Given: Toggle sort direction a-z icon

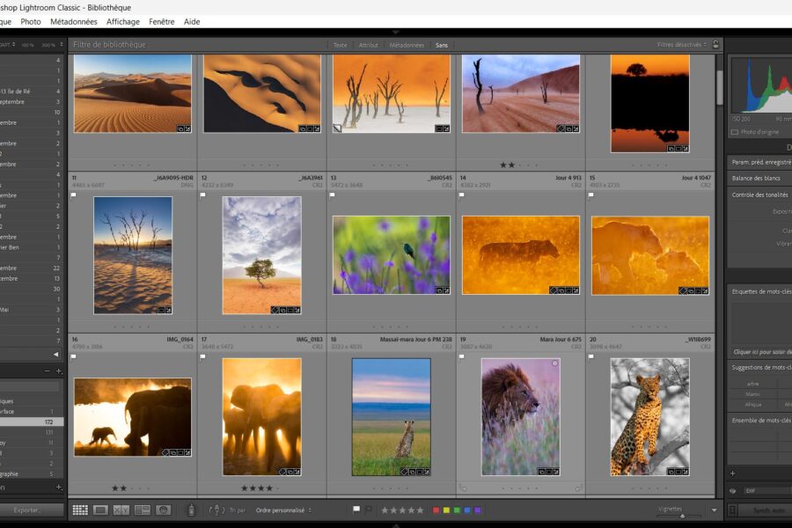Looking at the screenshot, I should (x=217, y=510).
